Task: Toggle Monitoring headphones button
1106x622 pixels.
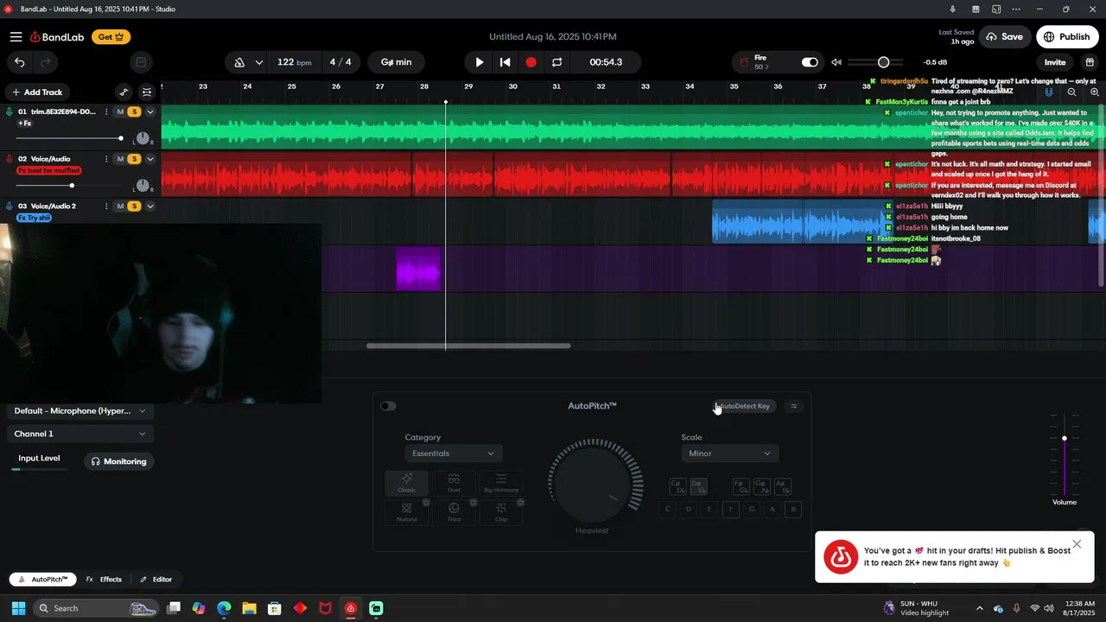Action: click(119, 461)
